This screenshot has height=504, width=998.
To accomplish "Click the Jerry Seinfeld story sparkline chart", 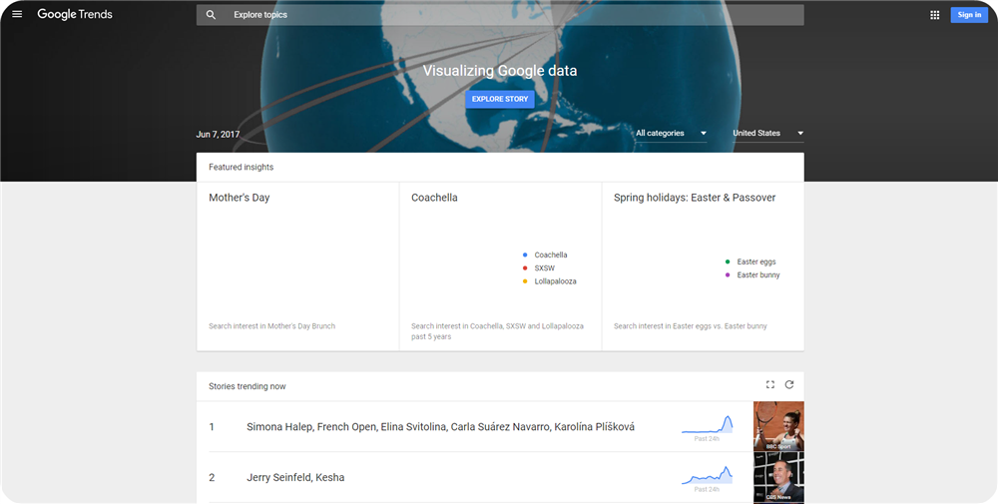I will pyautogui.click(x=708, y=475).
